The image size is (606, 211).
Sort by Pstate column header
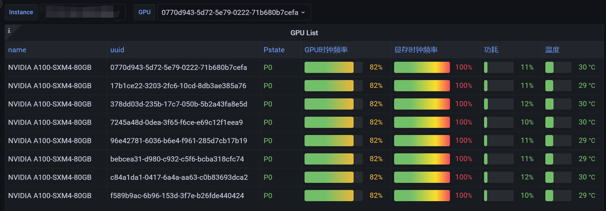(274, 50)
